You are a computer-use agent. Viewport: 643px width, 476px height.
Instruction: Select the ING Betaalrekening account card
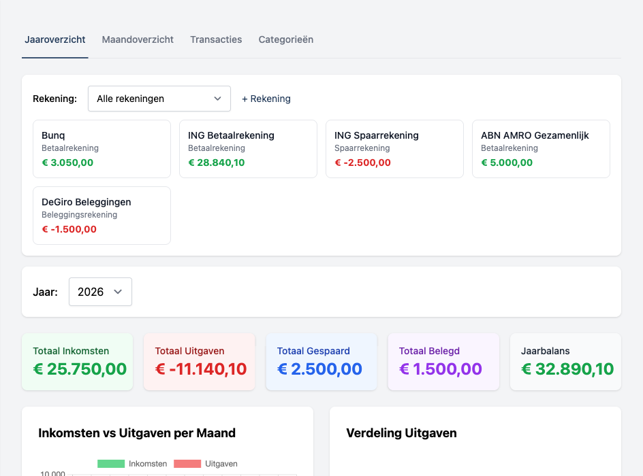click(x=248, y=149)
